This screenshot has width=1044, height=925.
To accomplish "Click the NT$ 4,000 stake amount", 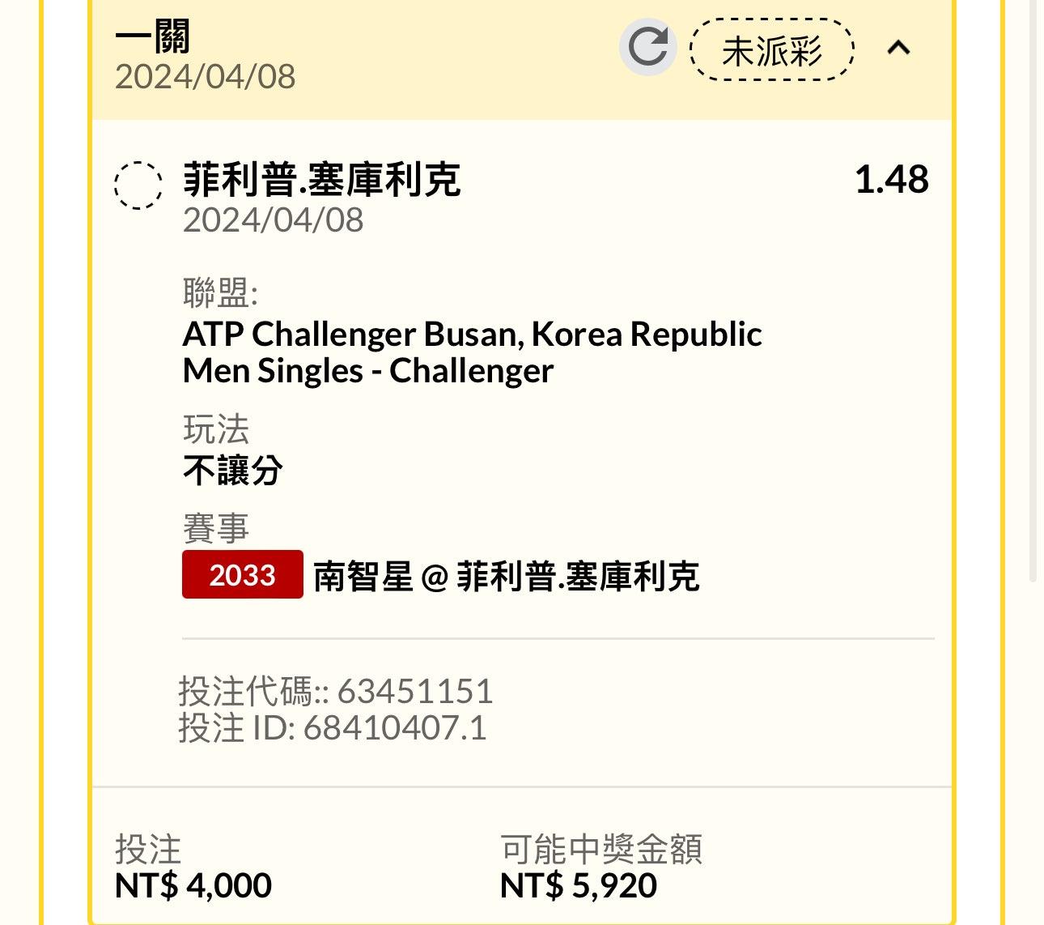I will [193, 885].
